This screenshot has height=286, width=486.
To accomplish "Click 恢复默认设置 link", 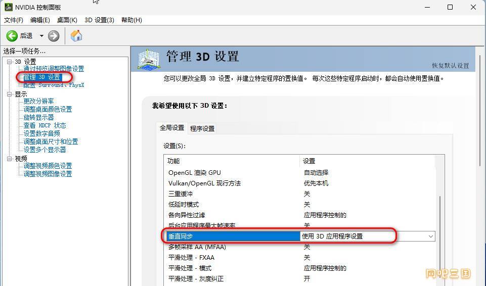I will point(450,66).
